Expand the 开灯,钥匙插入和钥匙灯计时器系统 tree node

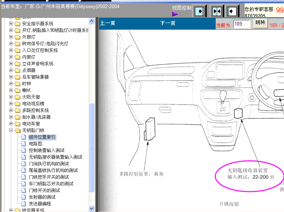(x=11, y=30)
